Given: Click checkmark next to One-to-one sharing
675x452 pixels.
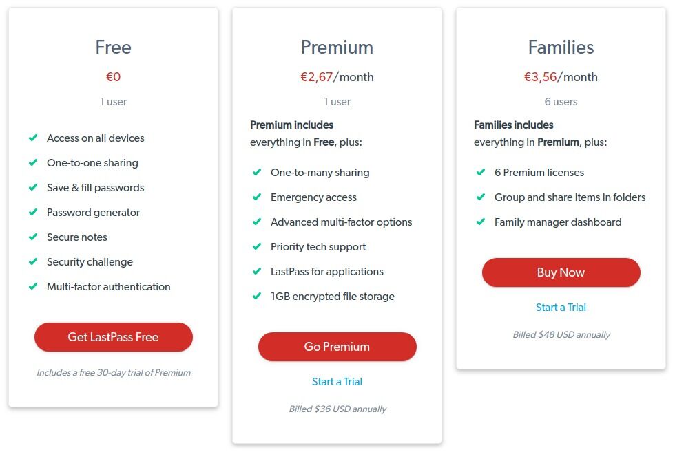Looking at the screenshot, I should (33, 163).
